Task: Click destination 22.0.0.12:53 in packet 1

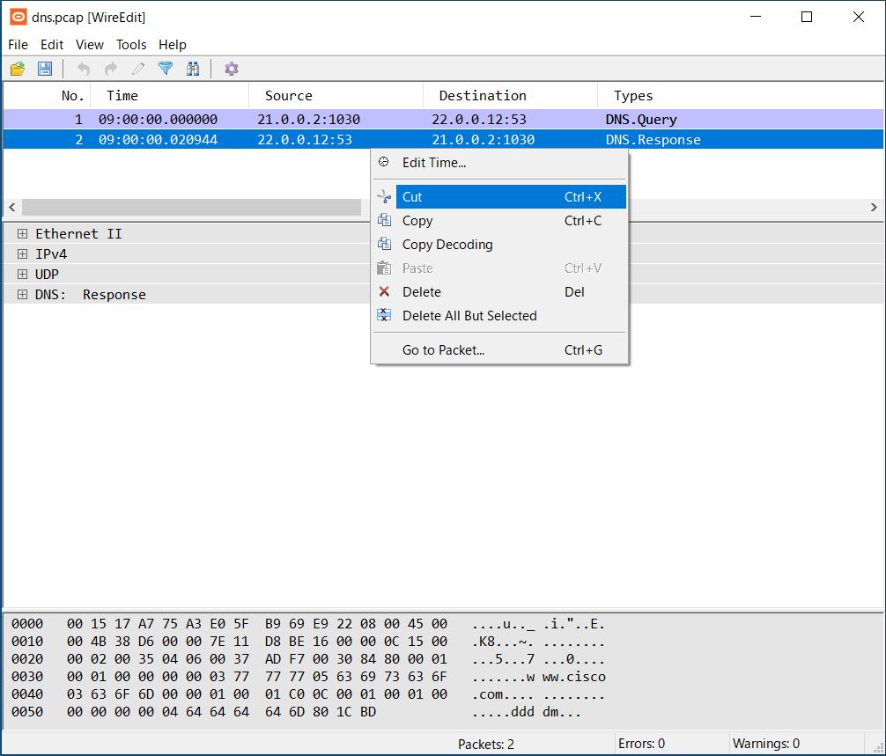Action: tap(478, 119)
